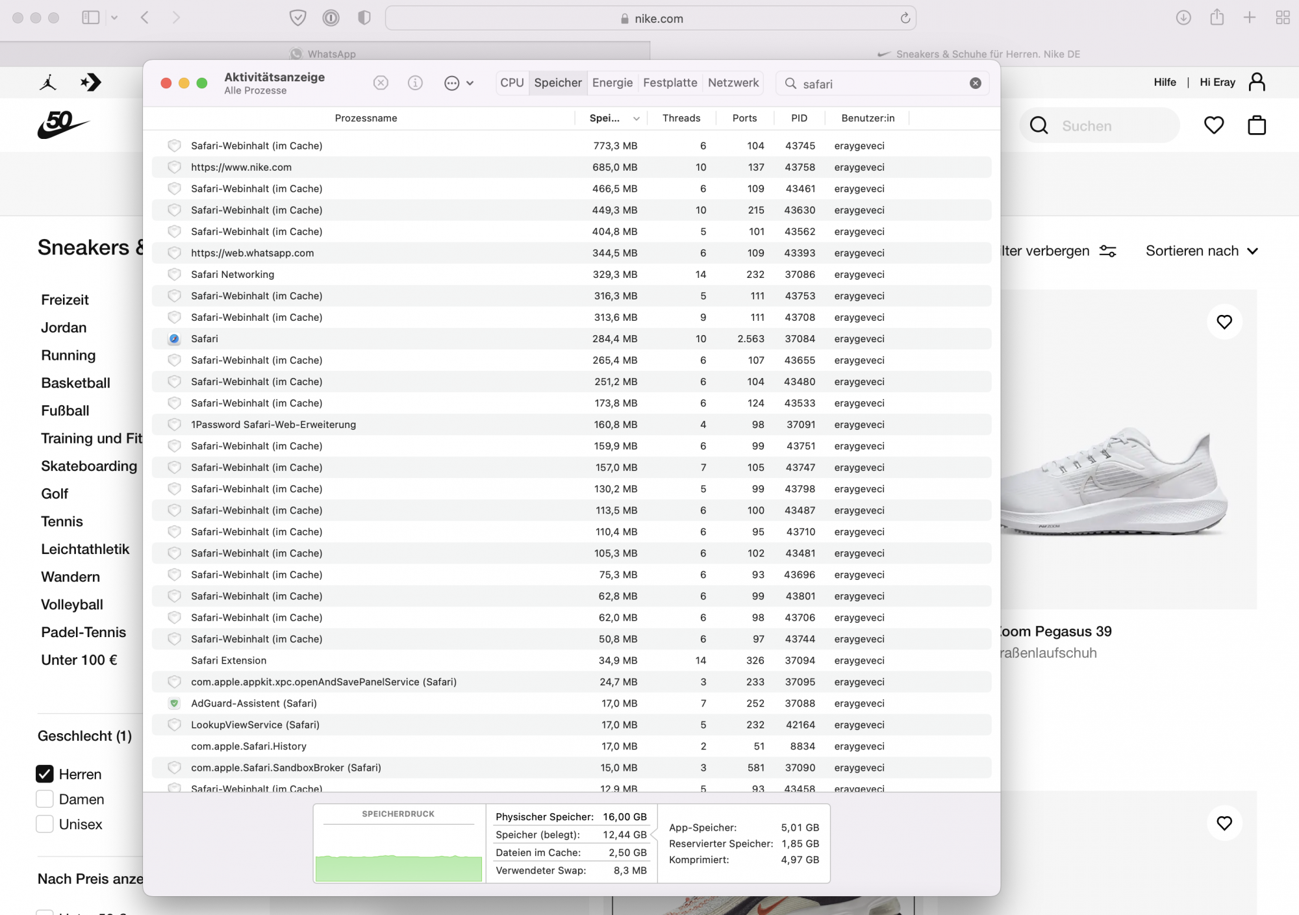This screenshot has height=915, width=1299.
Task: Click the Energie tab in toolbar
Action: [612, 82]
